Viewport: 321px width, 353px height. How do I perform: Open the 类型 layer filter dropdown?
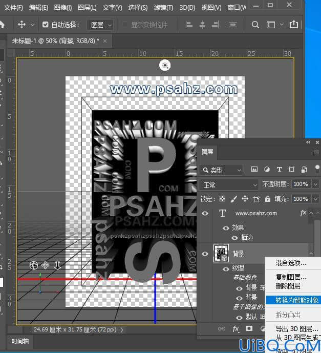pos(221,170)
